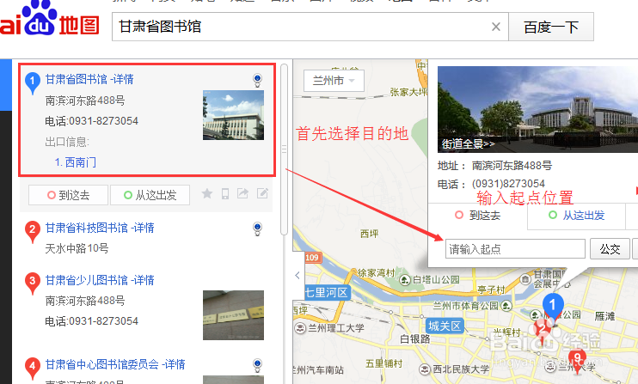Click the 公交 route button

point(610,248)
